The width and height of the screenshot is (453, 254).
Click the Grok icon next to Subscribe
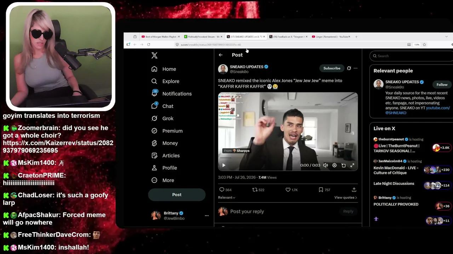[349, 68]
